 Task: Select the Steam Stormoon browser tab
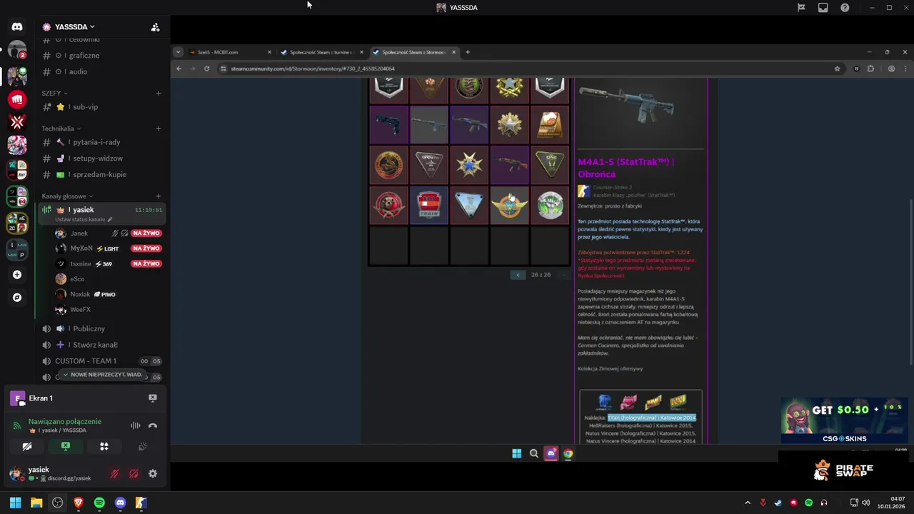point(414,52)
